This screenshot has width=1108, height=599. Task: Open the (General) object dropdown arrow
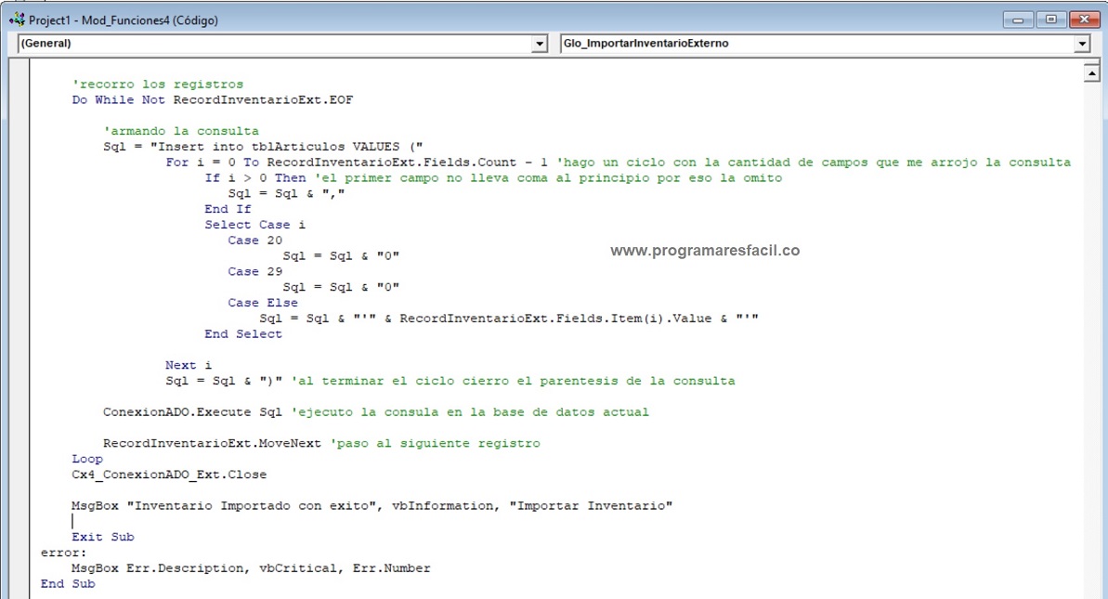coord(540,44)
